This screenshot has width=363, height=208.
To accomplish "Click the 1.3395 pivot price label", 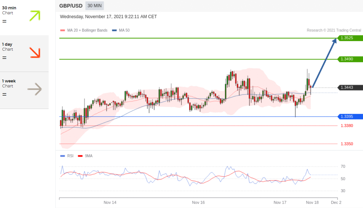I will (350, 117).
